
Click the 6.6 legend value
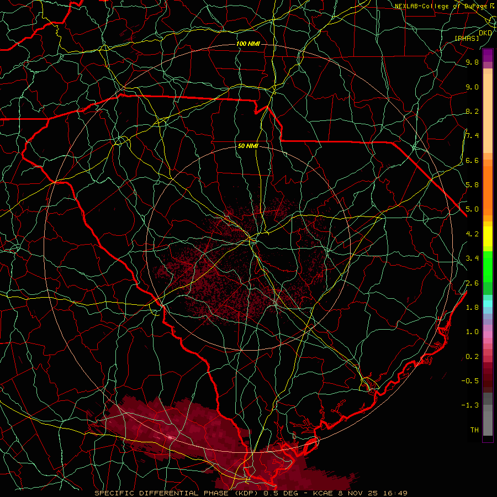point(472,160)
